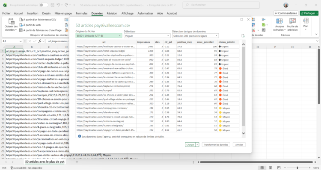Click the Obtenir des données icon

(11, 21)
